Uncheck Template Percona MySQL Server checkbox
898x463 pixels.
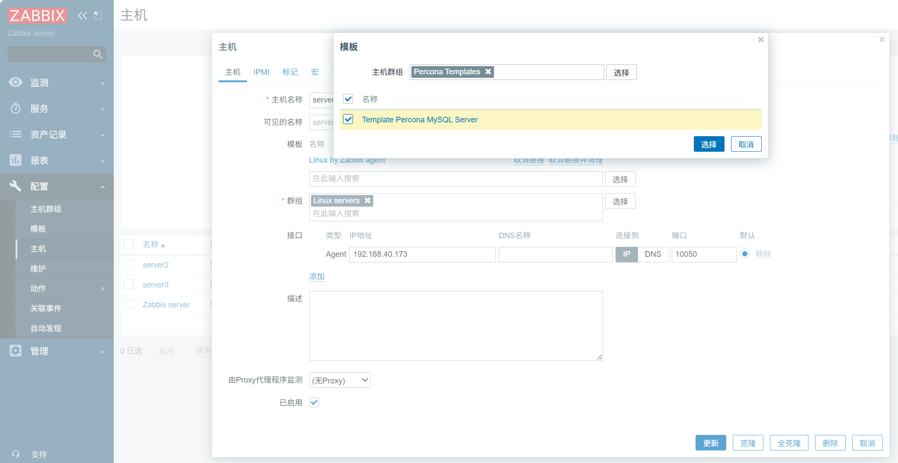click(x=348, y=119)
